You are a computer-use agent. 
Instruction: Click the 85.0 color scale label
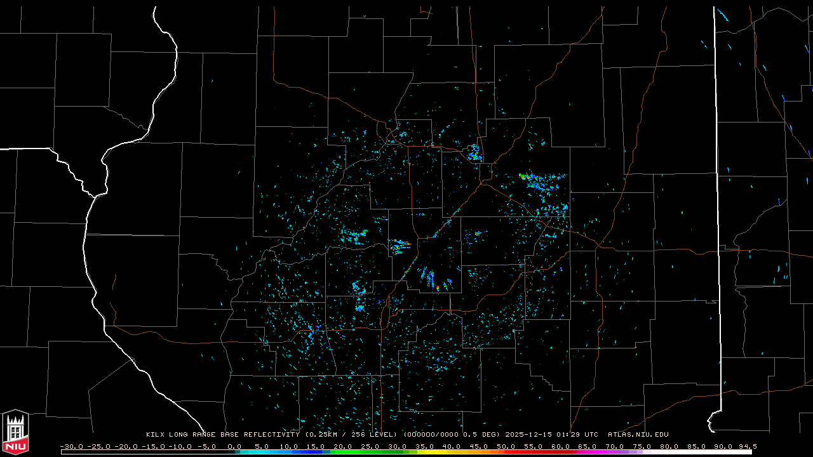tap(695, 446)
